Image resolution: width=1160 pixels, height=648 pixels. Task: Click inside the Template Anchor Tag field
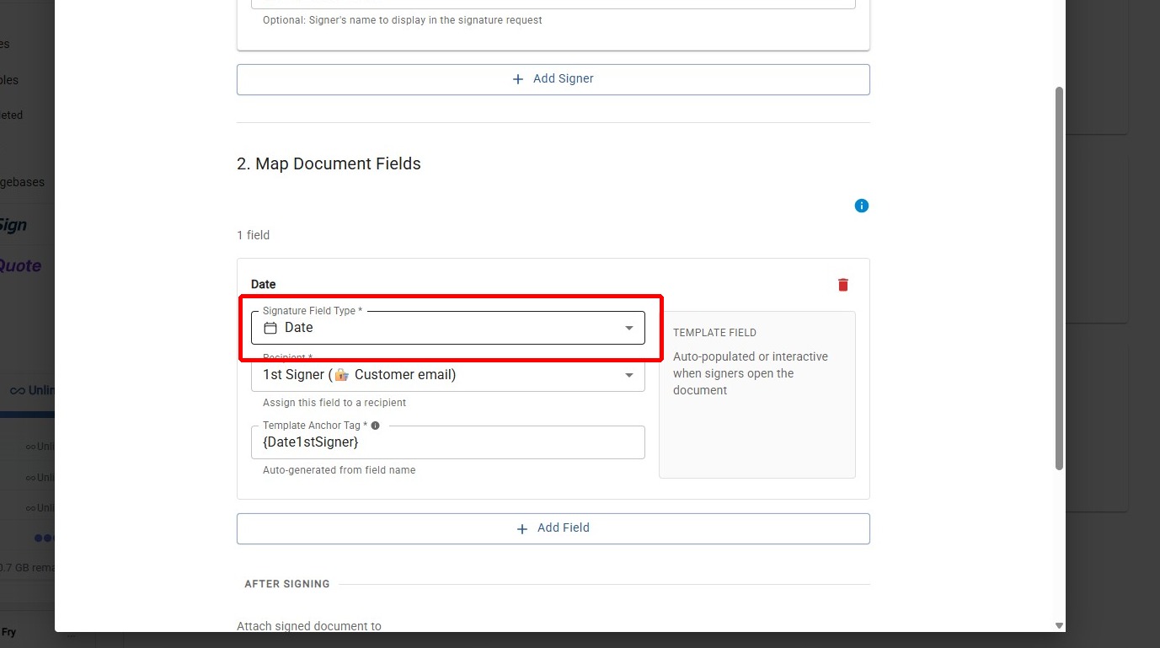(x=448, y=442)
